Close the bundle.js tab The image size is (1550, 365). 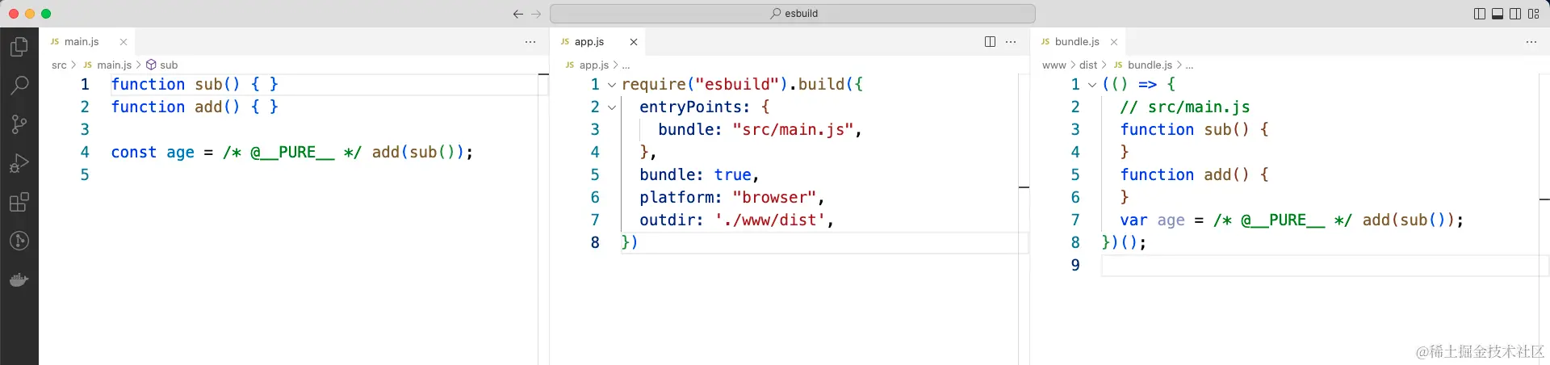click(x=1114, y=42)
